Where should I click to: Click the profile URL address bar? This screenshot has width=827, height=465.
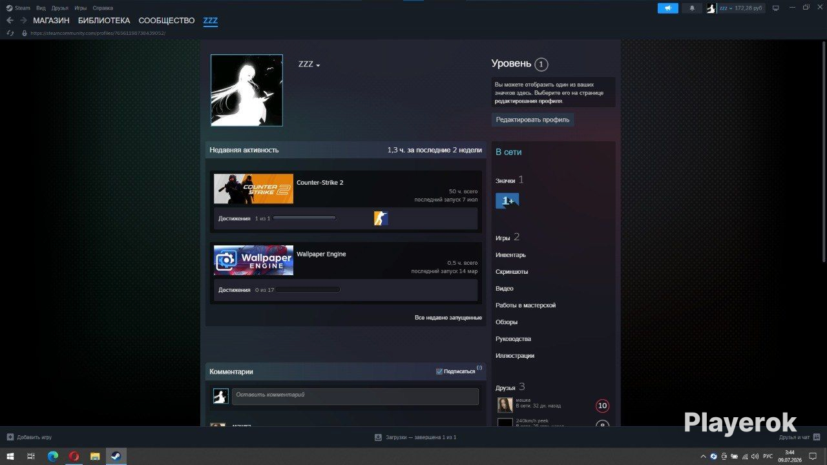[98, 33]
